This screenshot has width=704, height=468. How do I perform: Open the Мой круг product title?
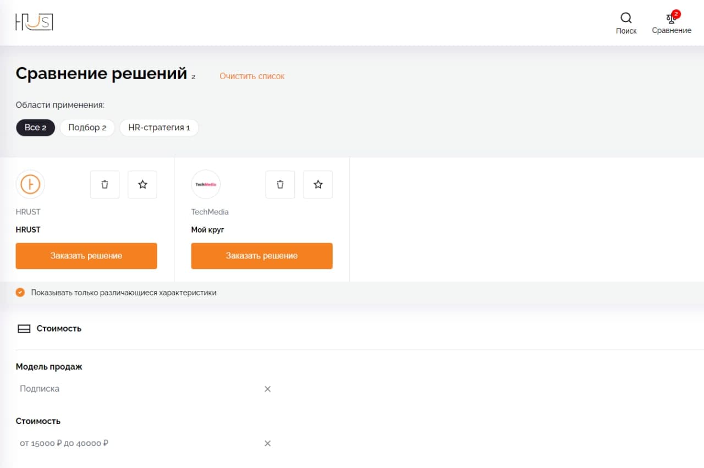click(x=207, y=230)
